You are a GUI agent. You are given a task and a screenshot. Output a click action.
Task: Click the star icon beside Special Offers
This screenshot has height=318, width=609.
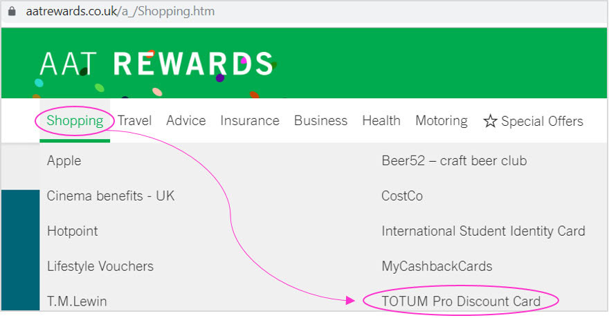click(x=490, y=121)
